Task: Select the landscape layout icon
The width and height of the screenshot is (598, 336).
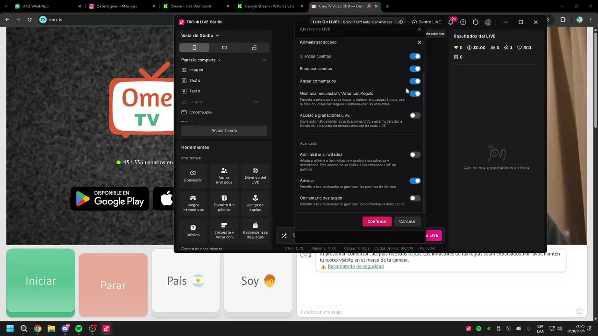Action: tap(224, 48)
